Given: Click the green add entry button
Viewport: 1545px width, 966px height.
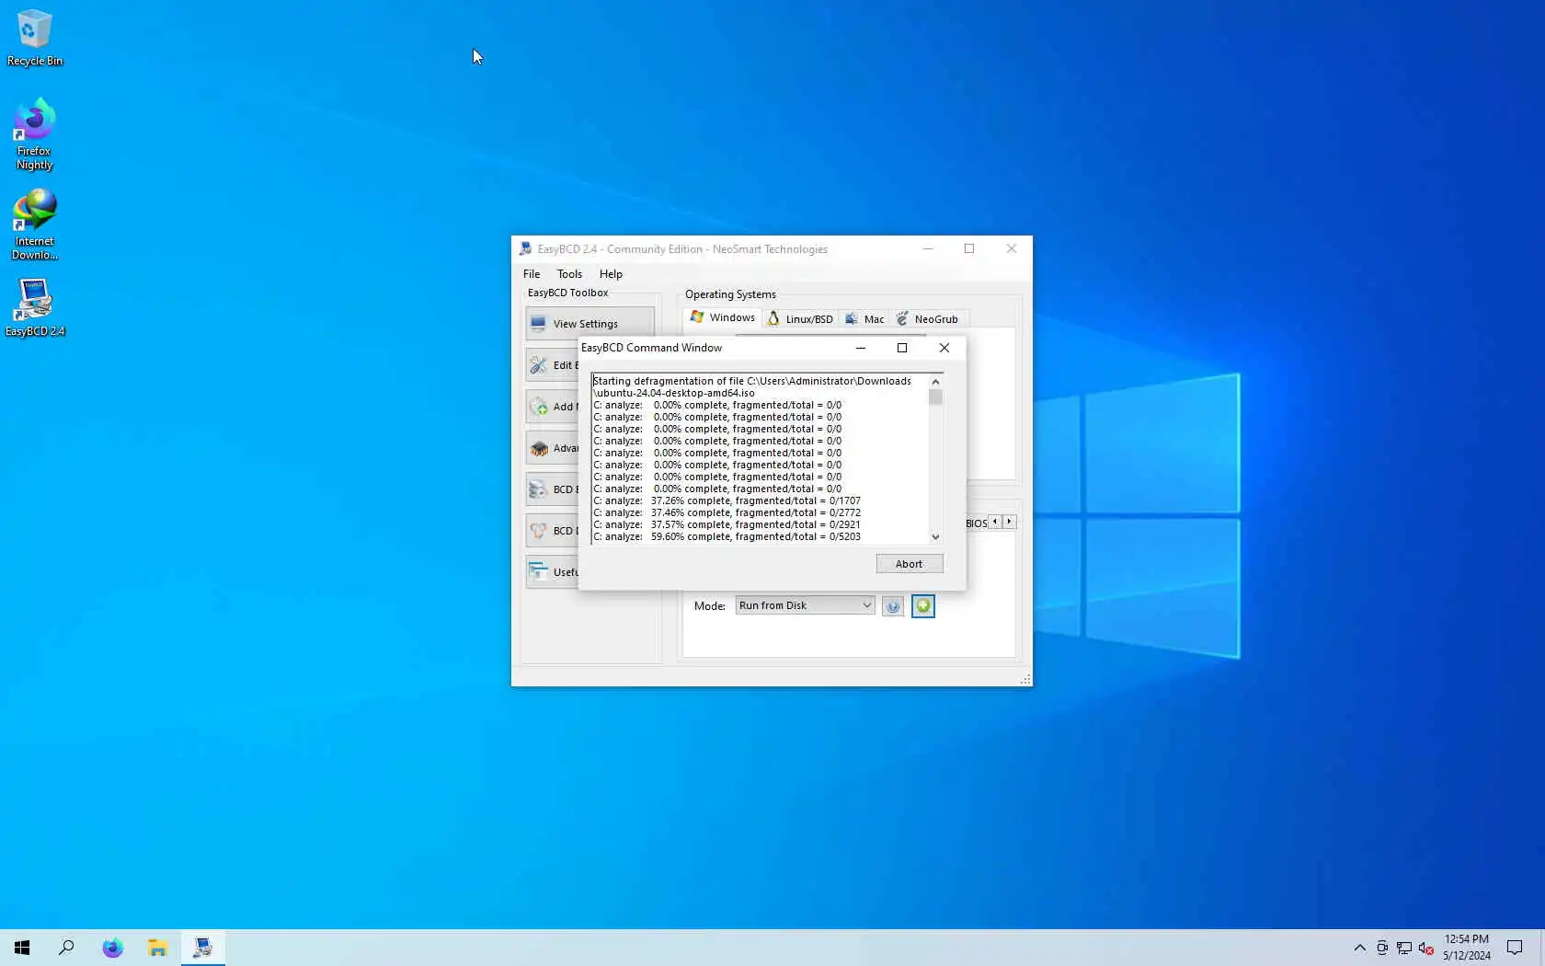Looking at the screenshot, I should 923,606.
